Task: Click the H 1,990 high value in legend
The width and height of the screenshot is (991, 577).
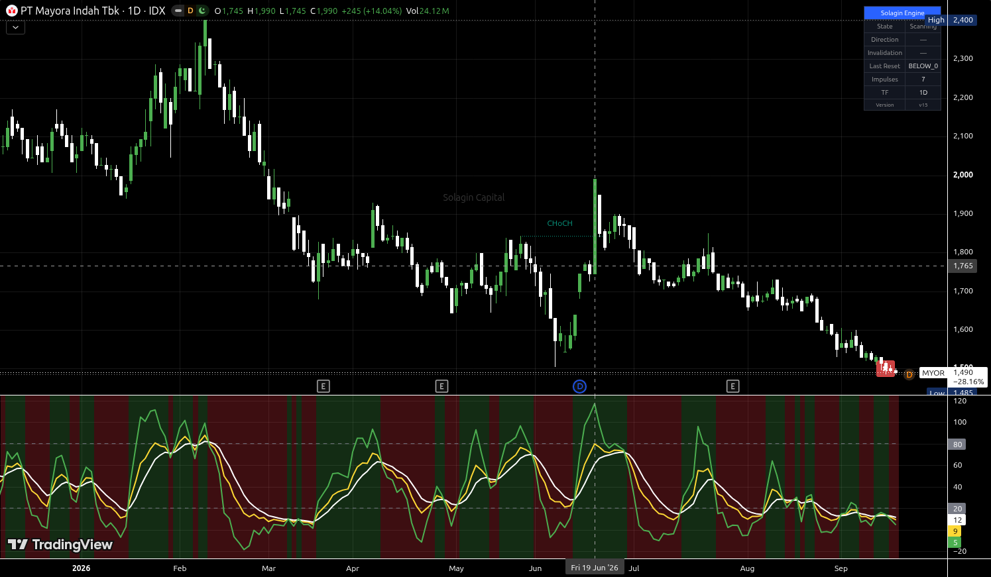Action: tap(261, 11)
